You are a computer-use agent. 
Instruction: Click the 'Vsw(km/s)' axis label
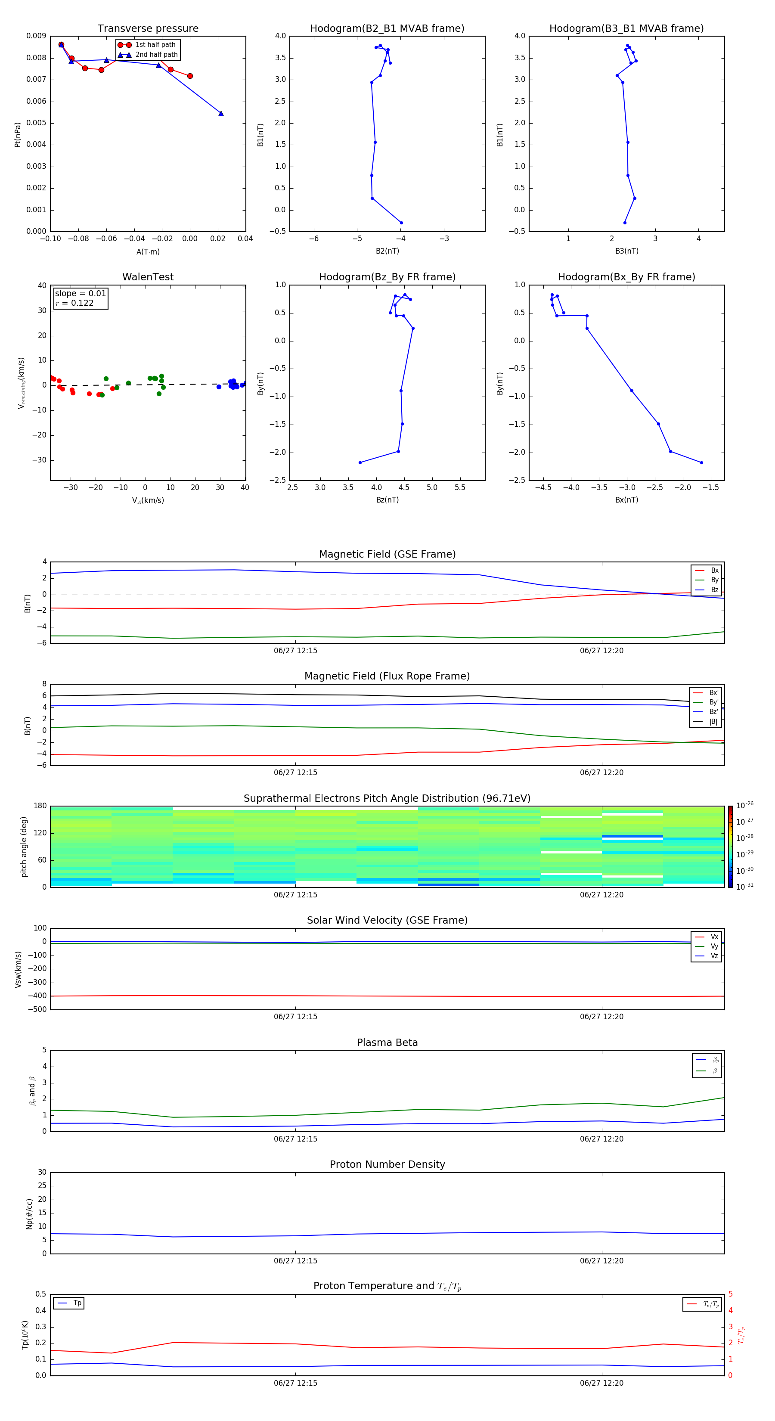tap(18, 969)
